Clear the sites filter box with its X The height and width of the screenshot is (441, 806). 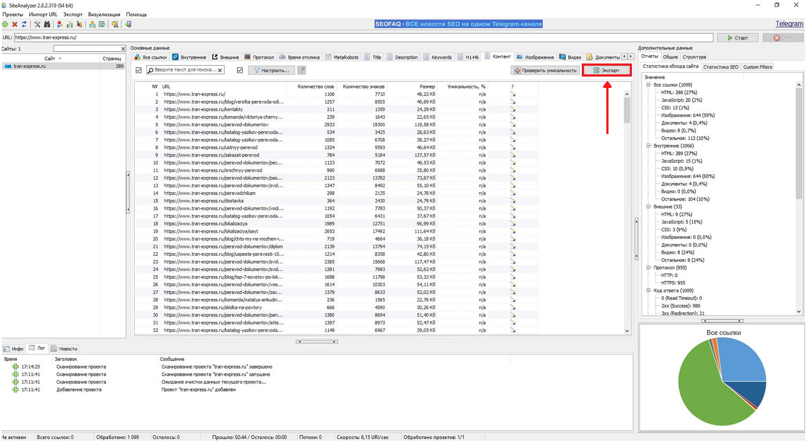pos(123,49)
